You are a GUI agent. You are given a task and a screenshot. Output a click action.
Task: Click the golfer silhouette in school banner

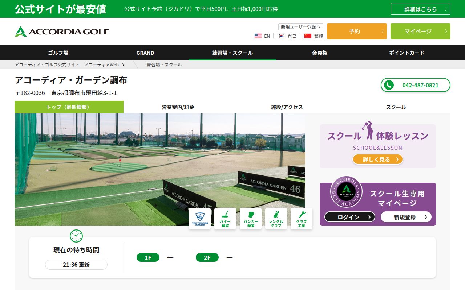(368, 130)
